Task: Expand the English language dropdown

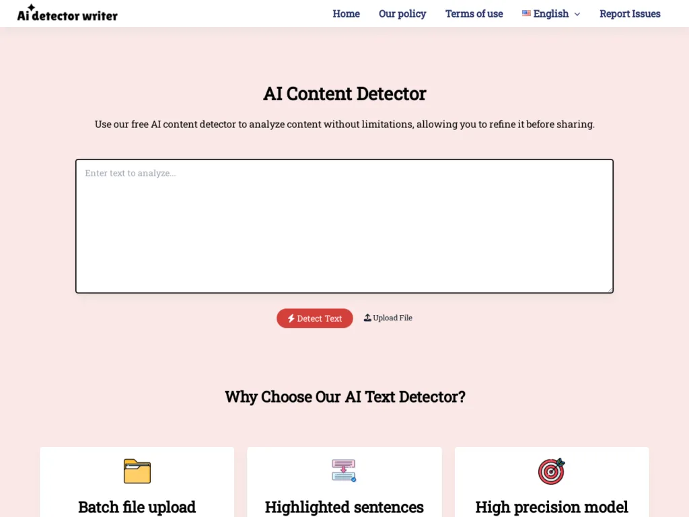Action: tap(551, 13)
